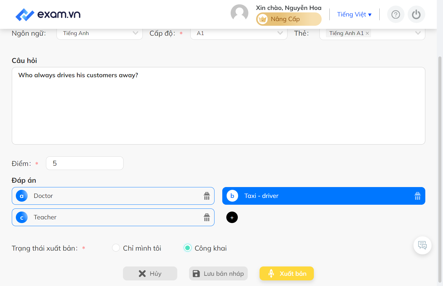Delete the Doctor answer option
This screenshot has width=443, height=286.
tap(207, 196)
